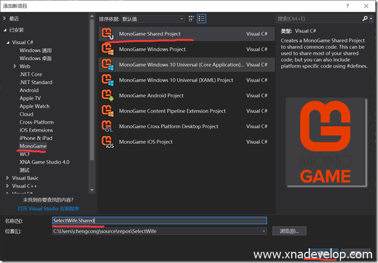Click the MonoGame Windows Project icon
Image resolution: width=378 pixels, height=263 pixels.
[108, 49]
